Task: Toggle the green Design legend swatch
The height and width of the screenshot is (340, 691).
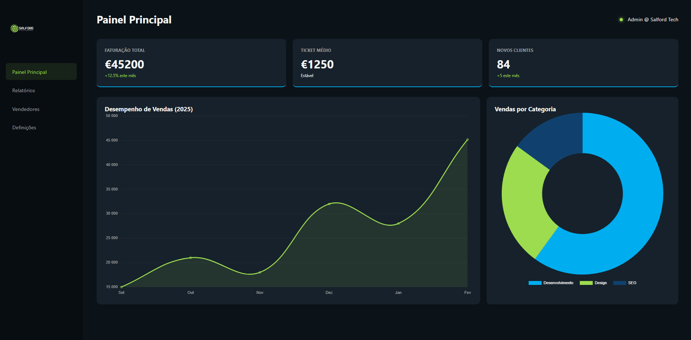Action: tap(586, 283)
